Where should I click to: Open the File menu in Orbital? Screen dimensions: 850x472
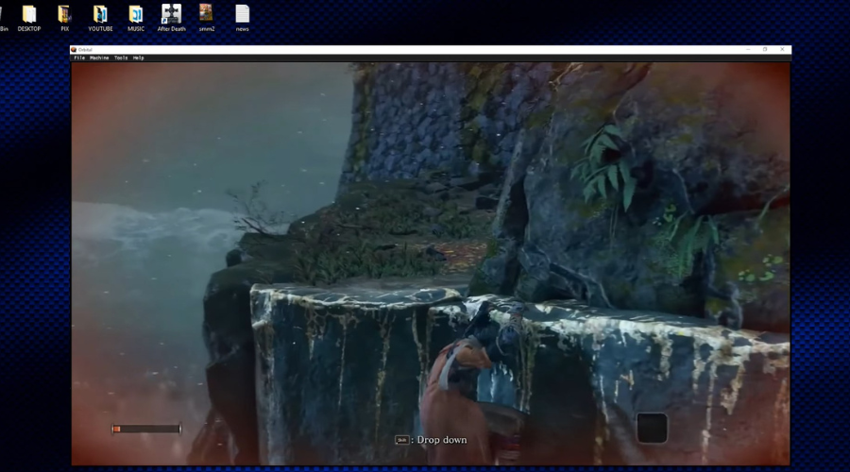click(79, 58)
